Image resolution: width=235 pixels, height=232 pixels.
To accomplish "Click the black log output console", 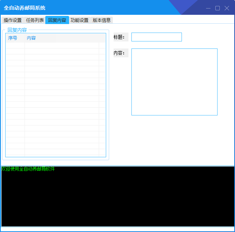I will 118,196.
